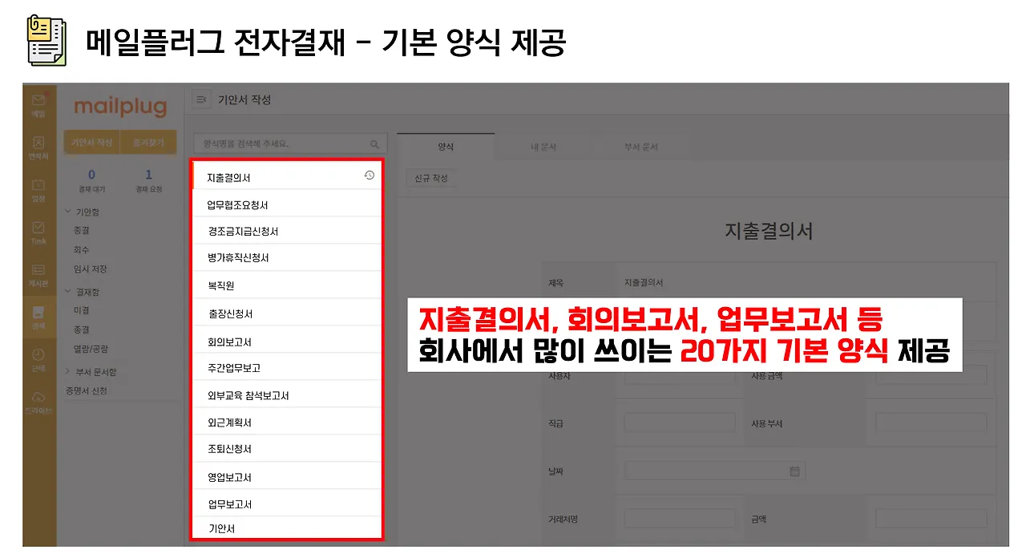The image size is (1026, 554).
Task: Select the 출장신청서 form
Action: coord(287,313)
